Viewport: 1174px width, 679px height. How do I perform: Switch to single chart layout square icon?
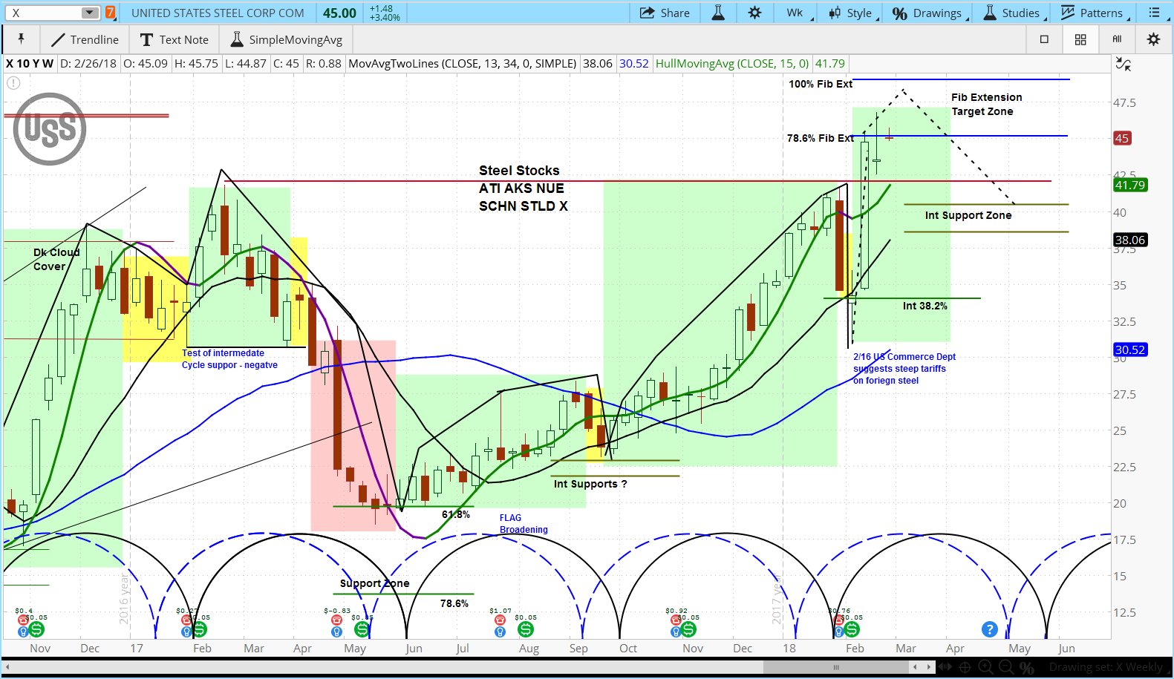1044,39
